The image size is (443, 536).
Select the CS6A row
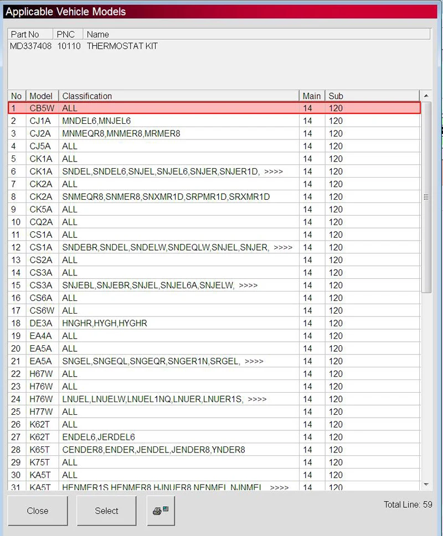pos(214,298)
